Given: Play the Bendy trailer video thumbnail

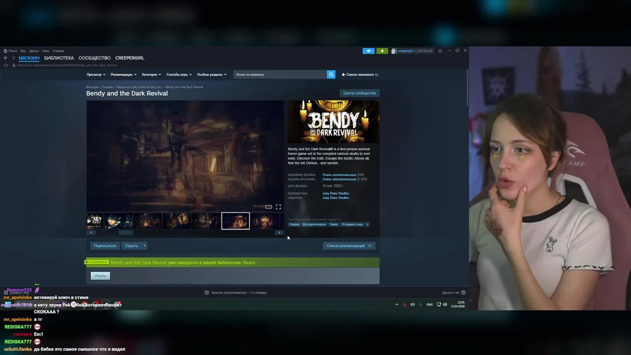Looking at the screenshot, I should coord(95,221).
